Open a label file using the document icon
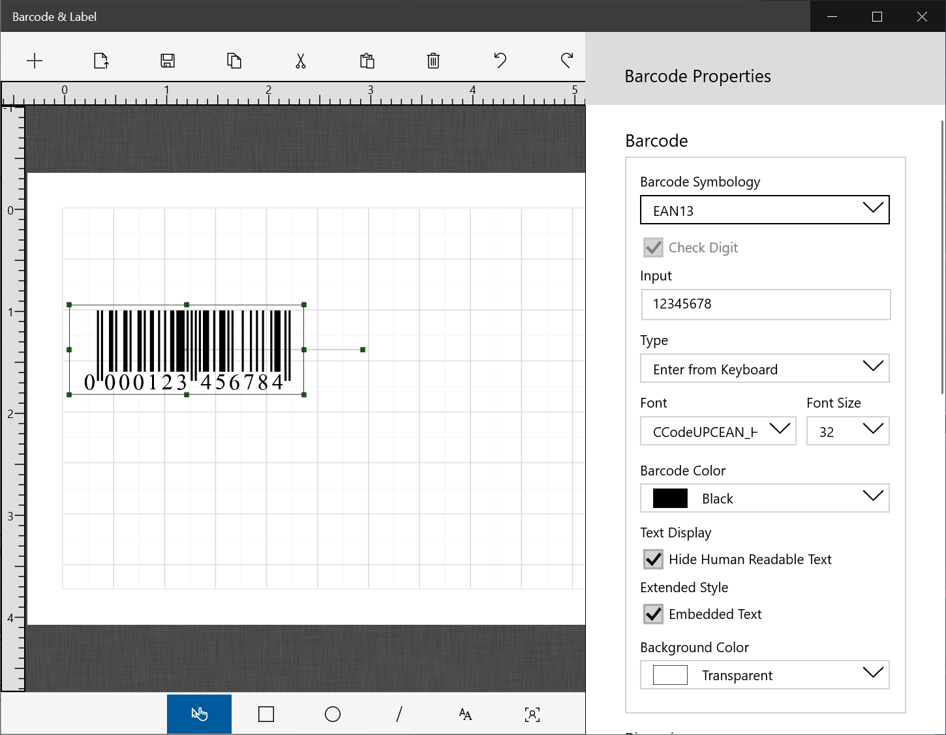946x735 pixels. click(101, 61)
